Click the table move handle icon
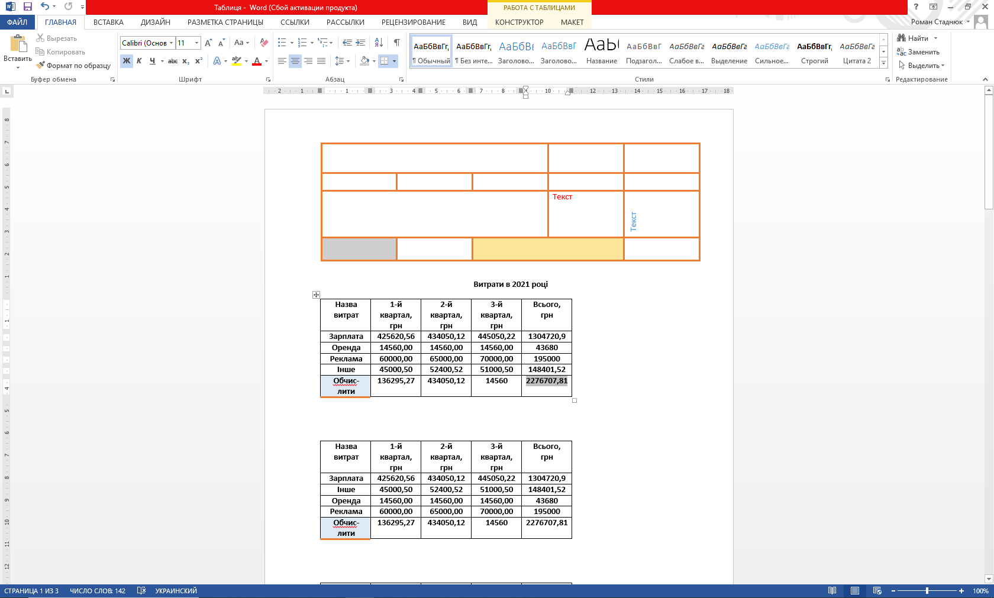The image size is (994, 598). (316, 295)
